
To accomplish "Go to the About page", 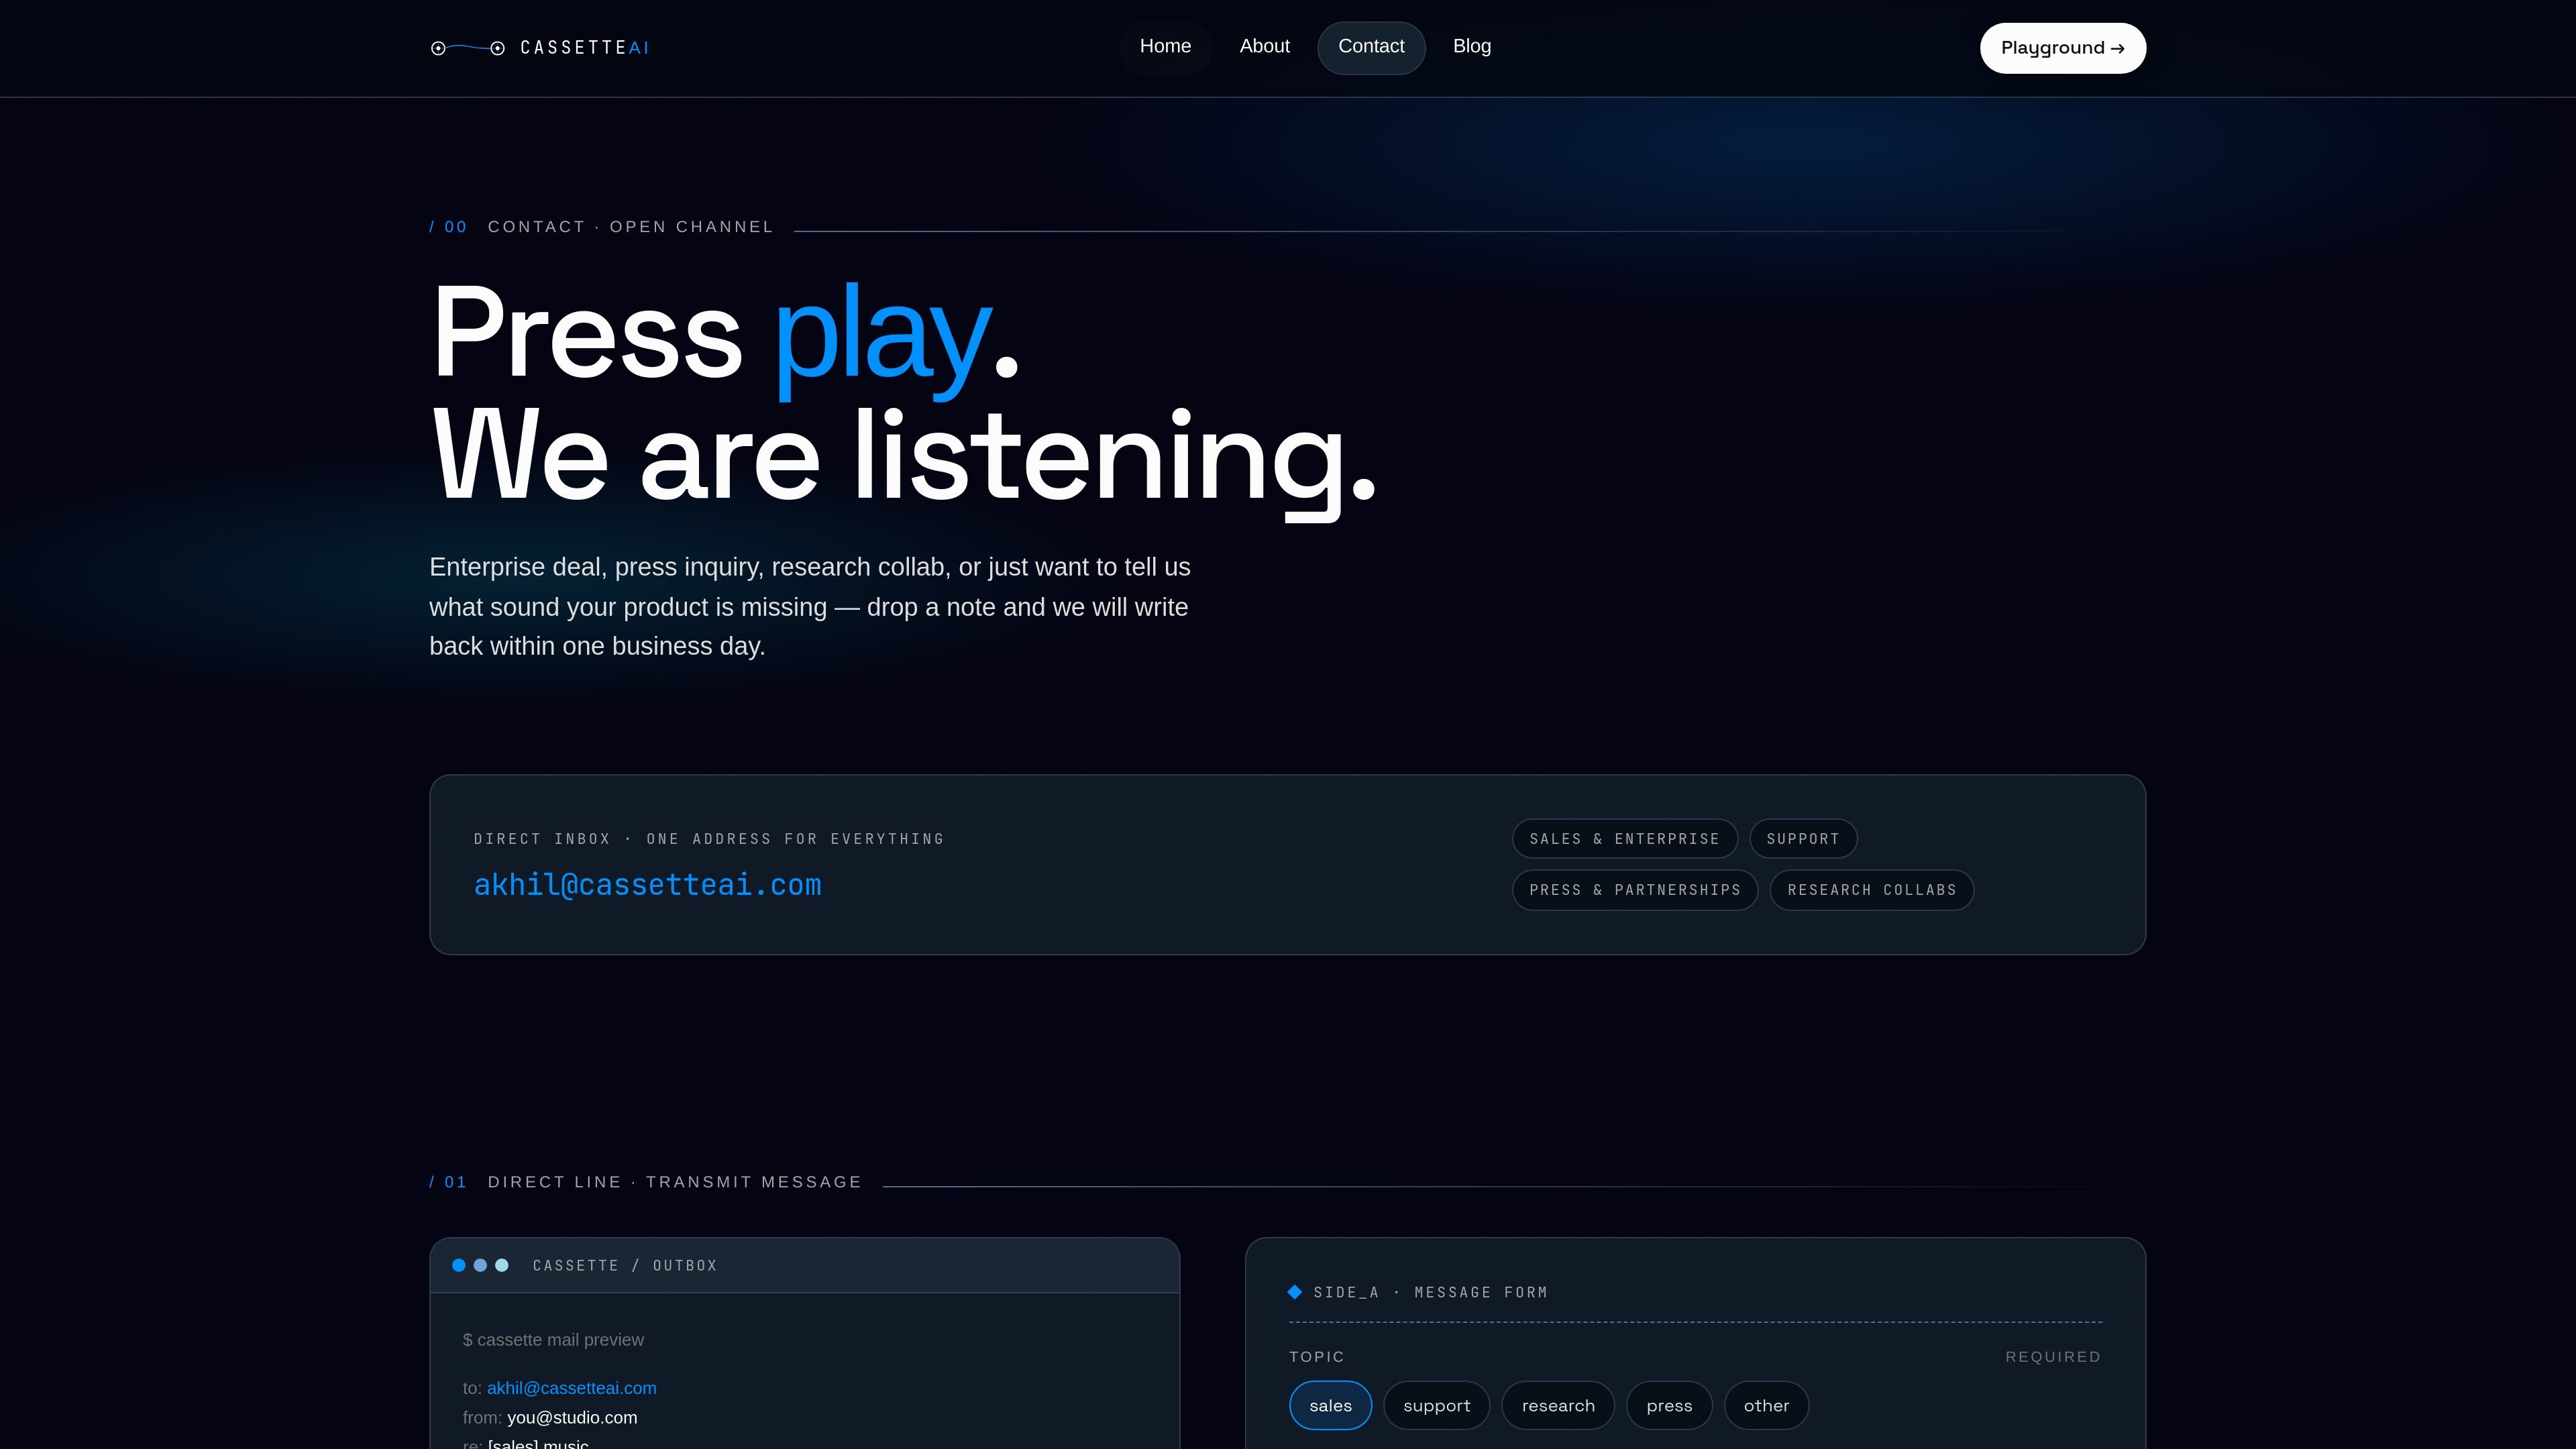I will point(1264,47).
